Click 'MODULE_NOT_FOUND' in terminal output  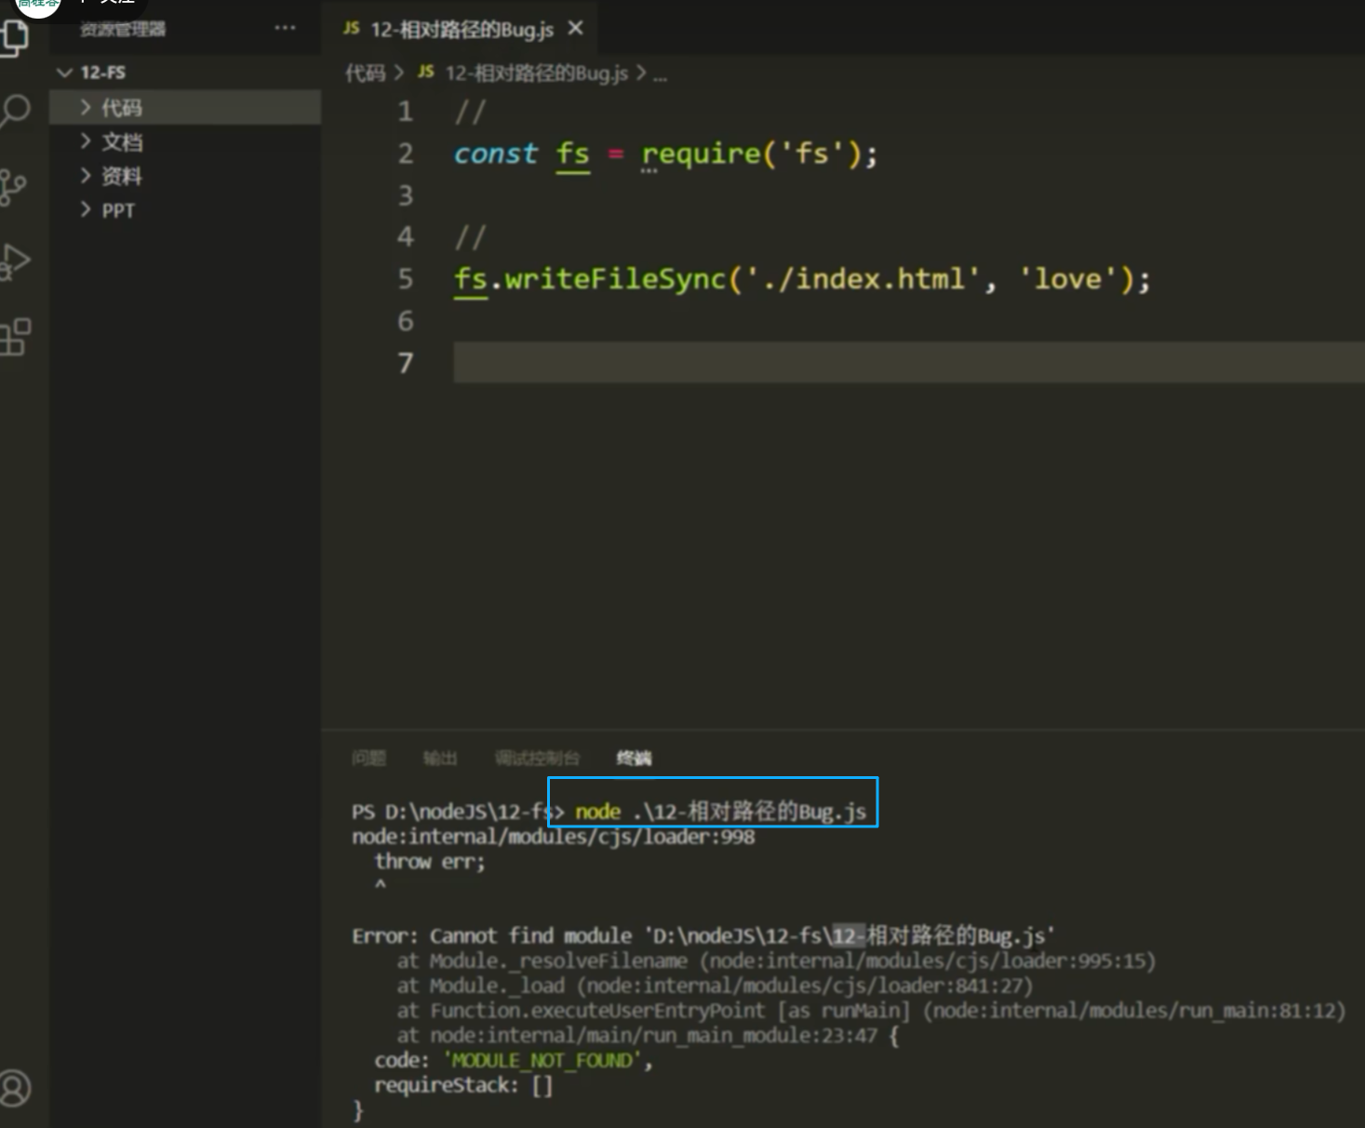pyautogui.click(x=542, y=1060)
